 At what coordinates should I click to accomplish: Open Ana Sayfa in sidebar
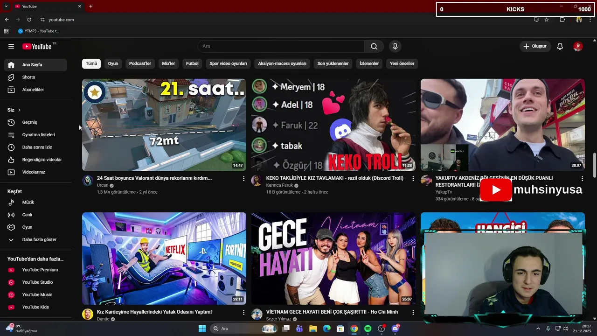click(35, 65)
